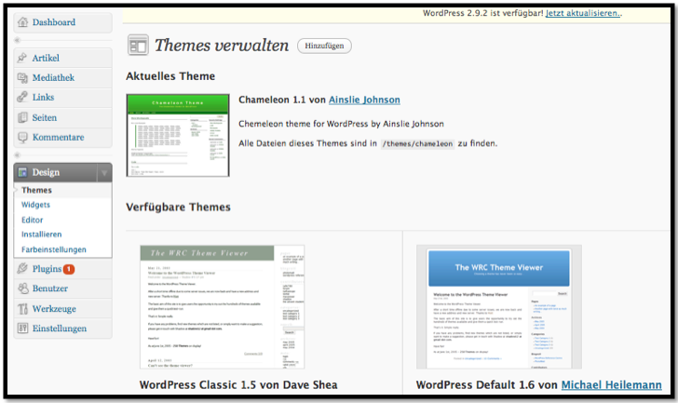Click the Benutzer users icon
Viewport: 678px width, 403px height.
click(22, 289)
